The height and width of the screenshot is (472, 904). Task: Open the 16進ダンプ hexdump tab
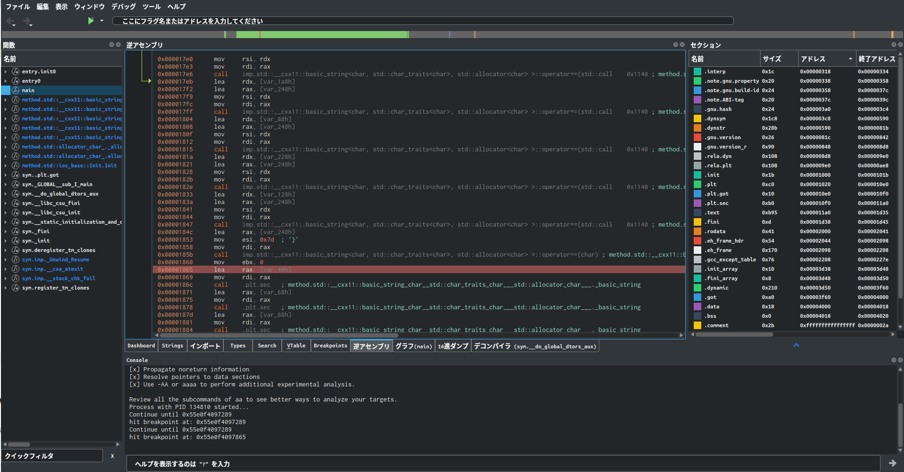point(453,346)
